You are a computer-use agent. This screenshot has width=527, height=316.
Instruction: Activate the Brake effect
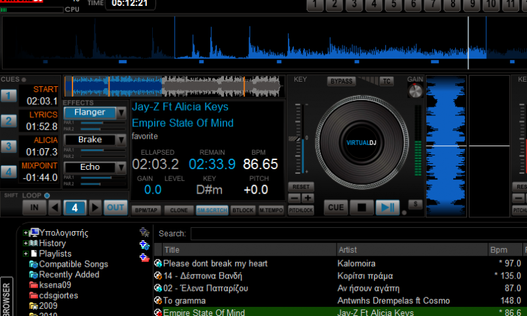pyautogui.click(x=90, y=140)
